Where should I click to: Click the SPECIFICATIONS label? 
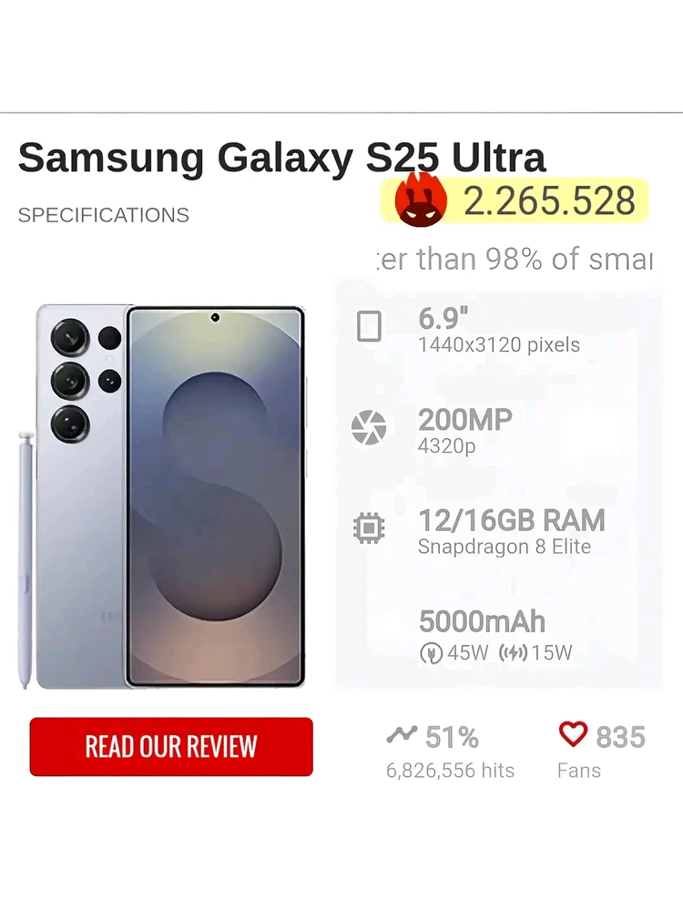pyautogui.click(x=104, y=215)
